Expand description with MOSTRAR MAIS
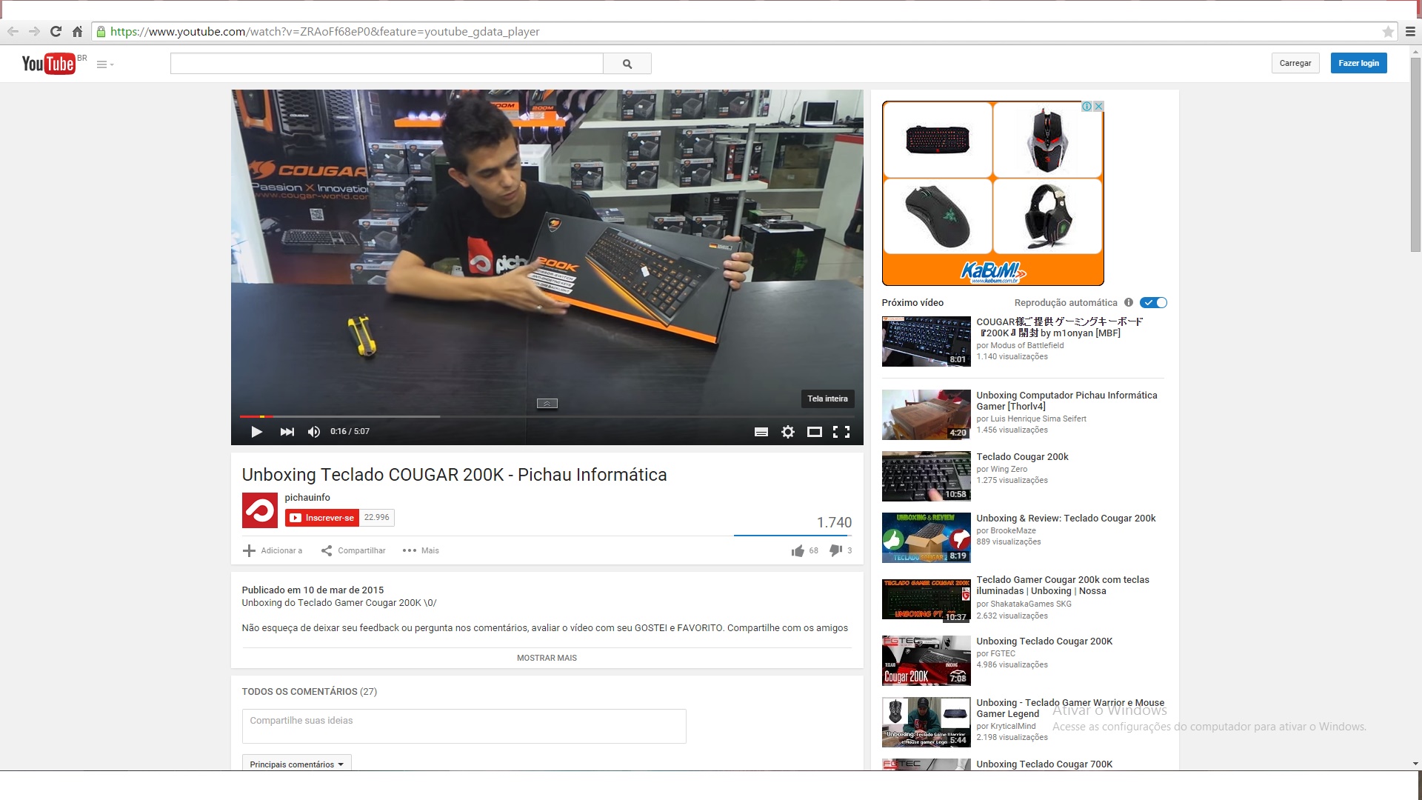 (x=547, y=658)
